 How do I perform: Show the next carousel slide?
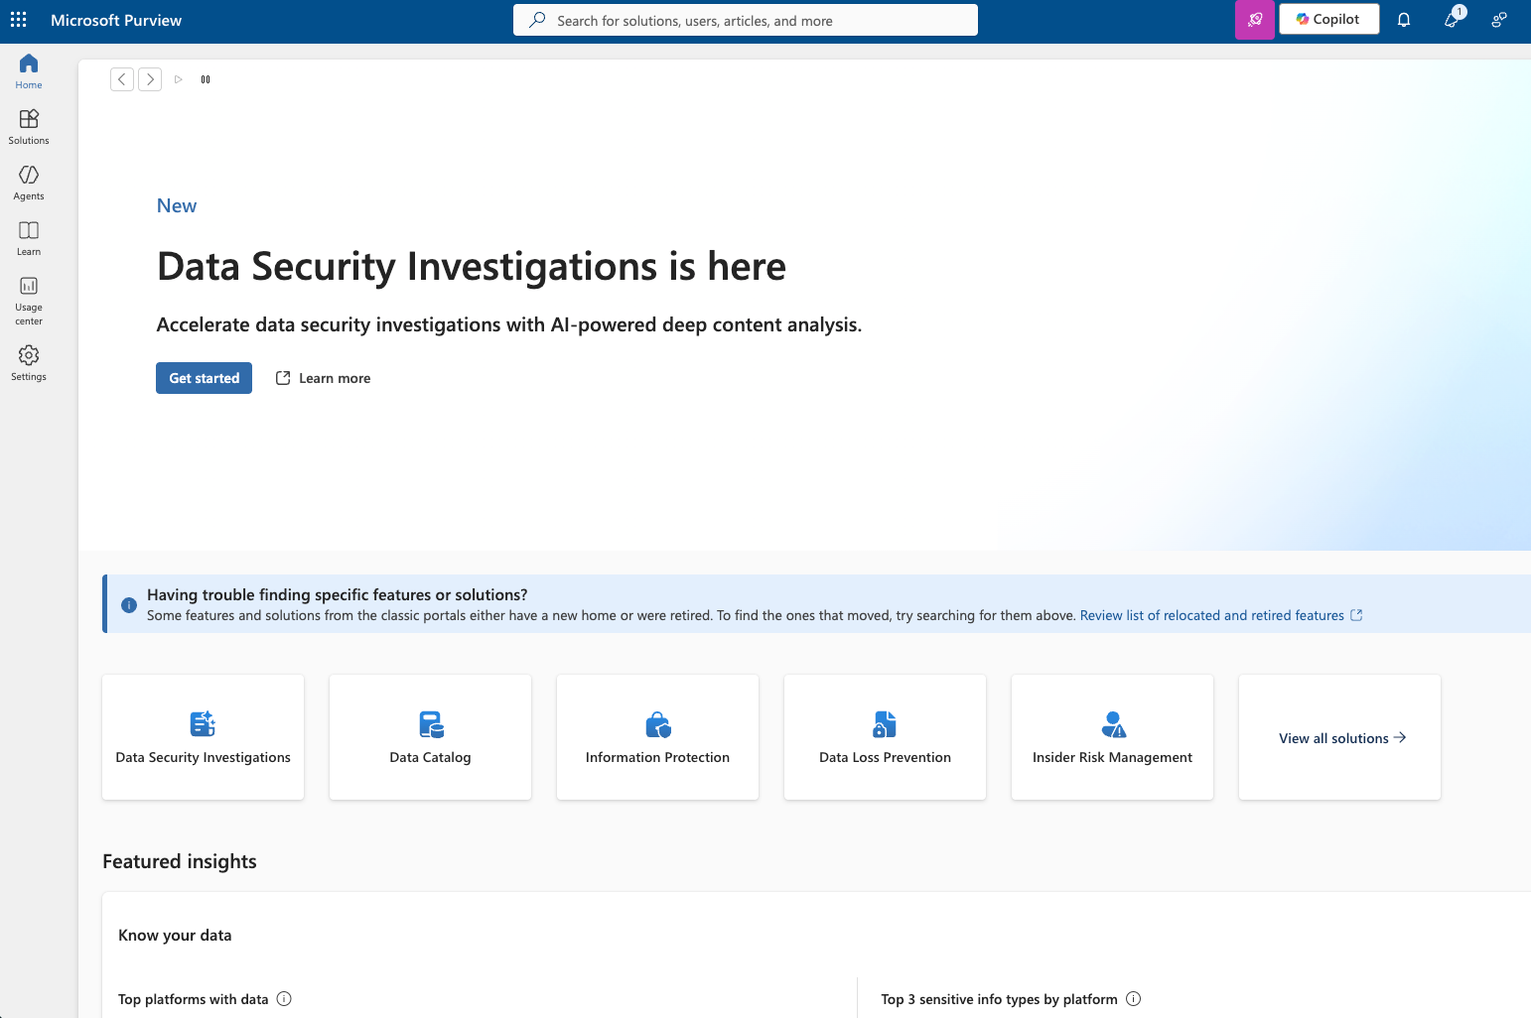[x=150, y=79]
